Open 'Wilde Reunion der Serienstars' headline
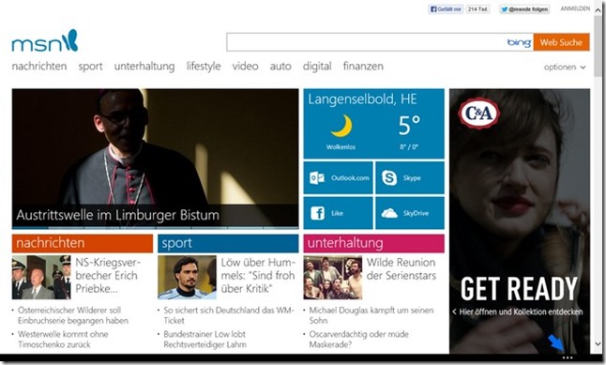 pyautogui.click(x=401, y=268)
